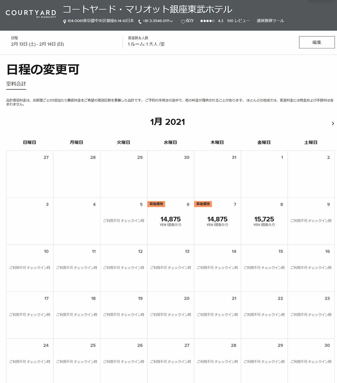This screenshot has width=337, height=383.
Task: Click unavailable January 16 cell
Action: (x=311, y=268)
